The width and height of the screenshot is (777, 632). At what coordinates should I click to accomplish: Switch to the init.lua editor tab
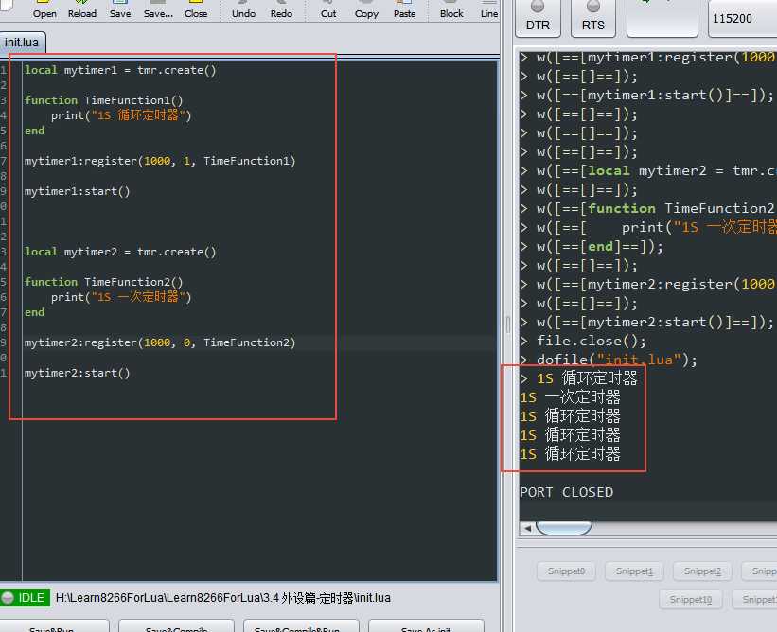[22, 43]
